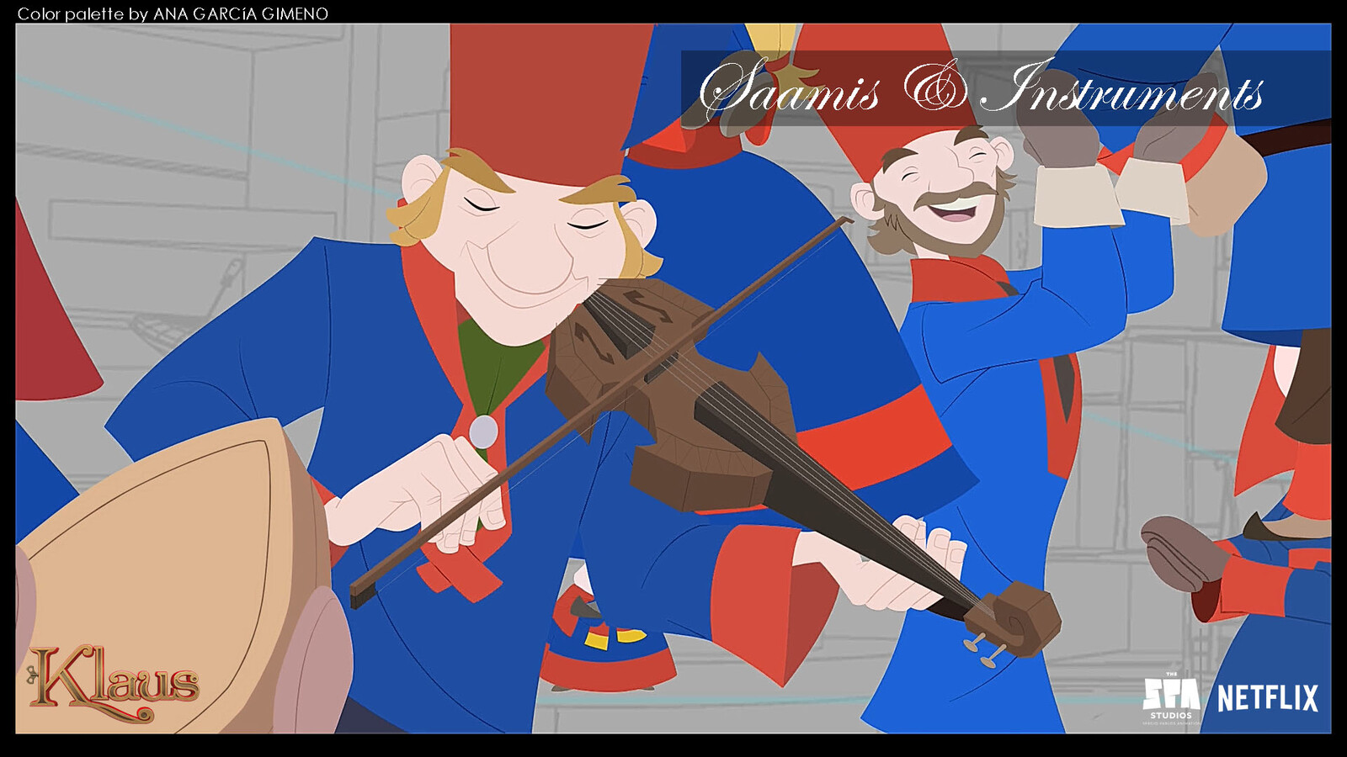
Task: Click the Netflix logo
Action: [1268, 698]
